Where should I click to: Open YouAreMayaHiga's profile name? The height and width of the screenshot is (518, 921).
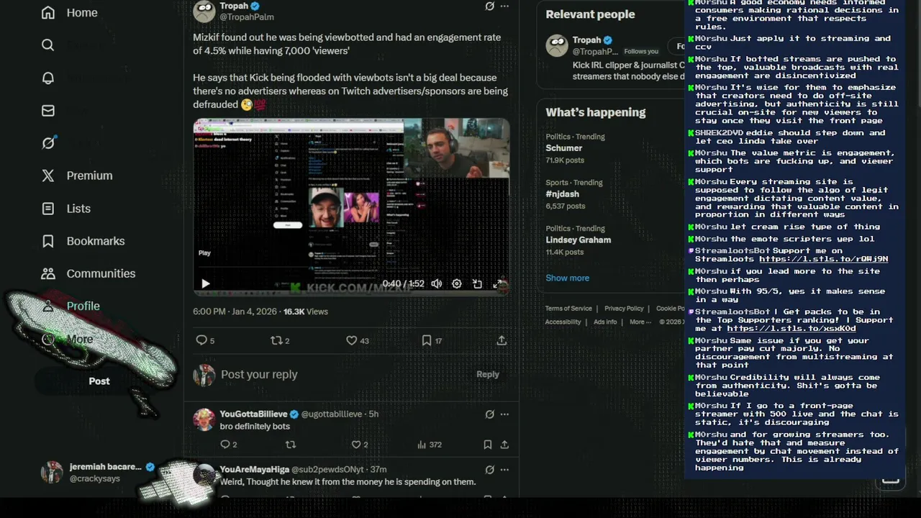[254, 469]
